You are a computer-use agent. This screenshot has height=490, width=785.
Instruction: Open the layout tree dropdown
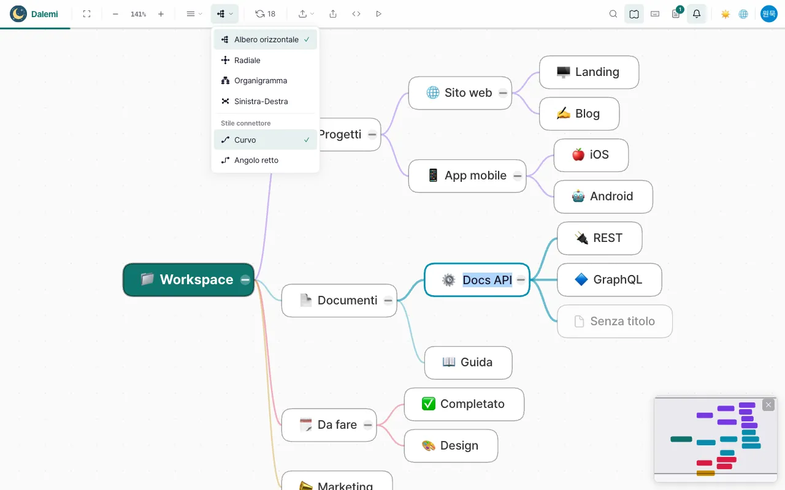(225, 13)
